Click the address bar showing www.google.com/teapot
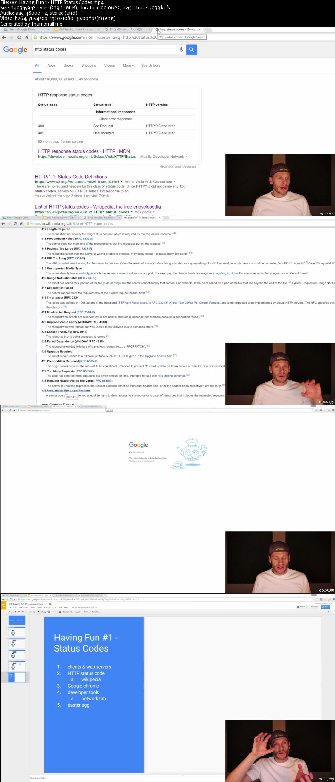This screenshot has width=335, height=782. point(164,410)
